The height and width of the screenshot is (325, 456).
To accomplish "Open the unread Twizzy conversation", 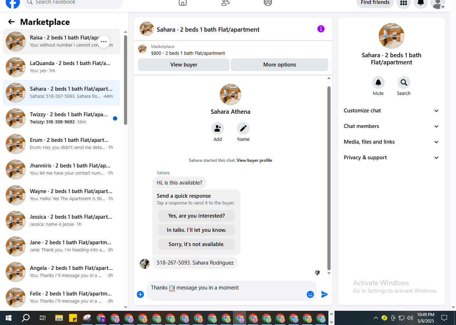I will 61,118.
